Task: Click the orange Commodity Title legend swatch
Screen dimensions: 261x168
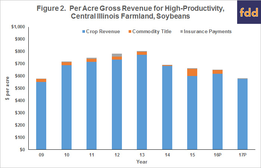Action: click(130, 31)
